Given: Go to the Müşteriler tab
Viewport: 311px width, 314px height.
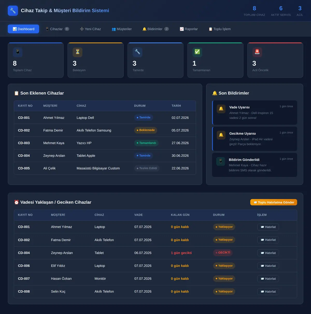Looking at the screenshot, I should (x=122, y=29).
